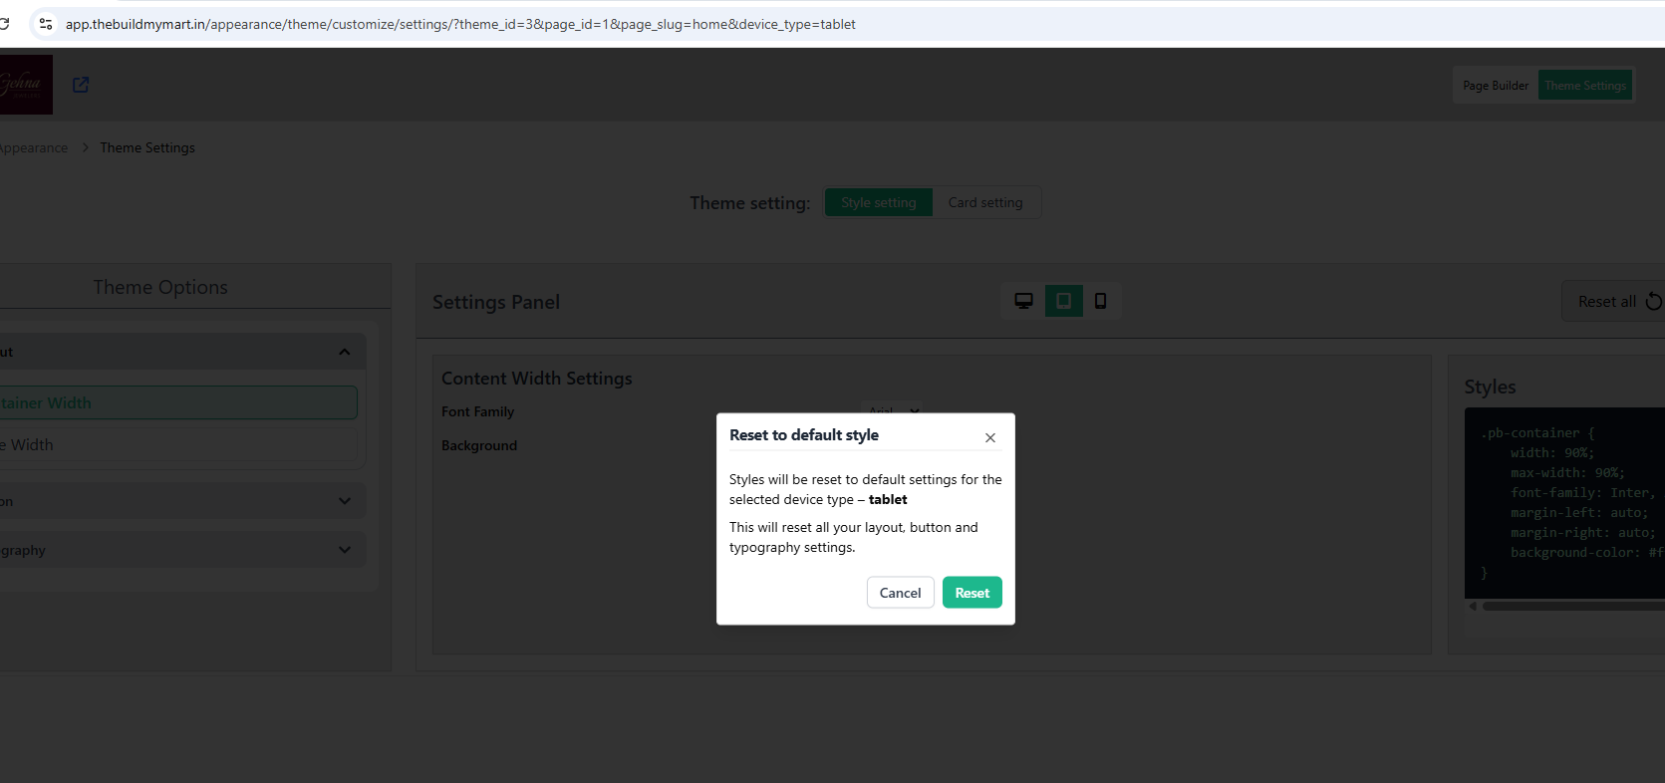Open the external preview link icon
Viewport: 1665px width, 783px height.
coord(81,85)
